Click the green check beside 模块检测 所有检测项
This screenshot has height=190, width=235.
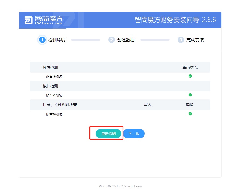190,95
